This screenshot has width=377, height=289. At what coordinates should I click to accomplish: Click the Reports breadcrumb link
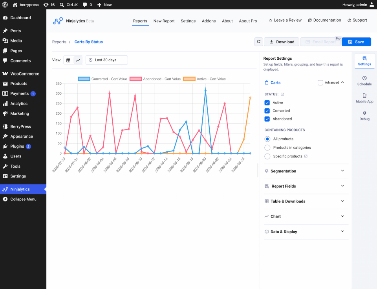[59, 42]
